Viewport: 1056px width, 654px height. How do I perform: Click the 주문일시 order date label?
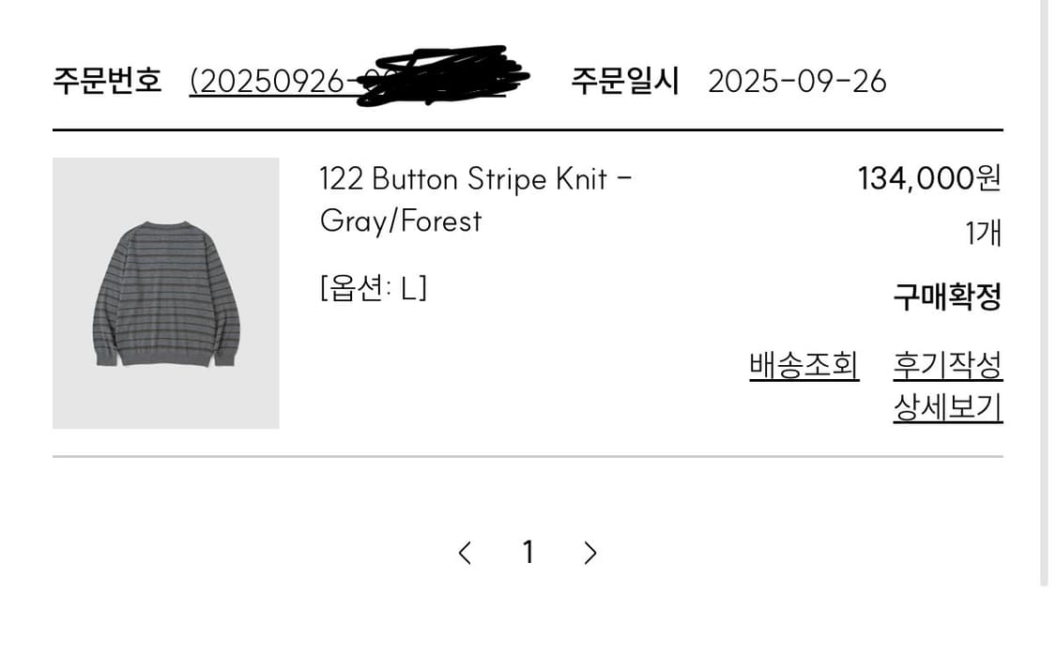pos(624,79)
